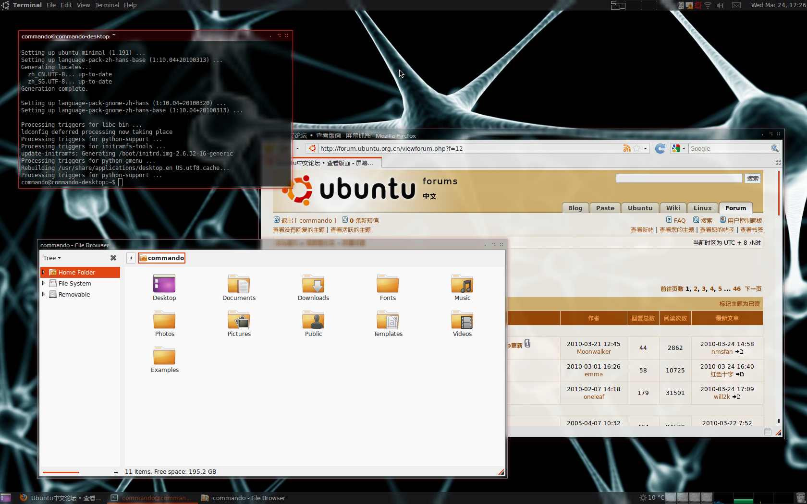Go to forum page 46
Viewport: 807px width, 504px height.
tap(737, 289)
